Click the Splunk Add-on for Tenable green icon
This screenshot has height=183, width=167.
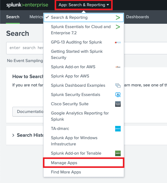(x=118, y=153)
